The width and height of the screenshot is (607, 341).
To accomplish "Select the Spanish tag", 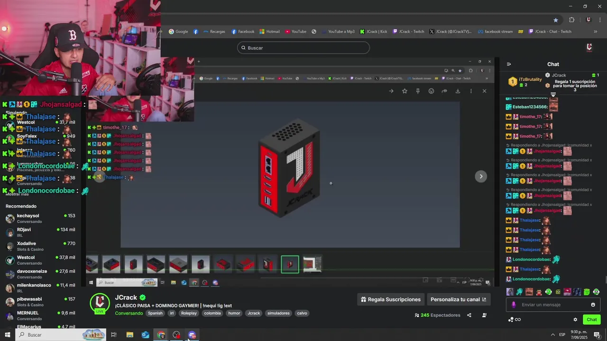I will [x=155, y=313].
